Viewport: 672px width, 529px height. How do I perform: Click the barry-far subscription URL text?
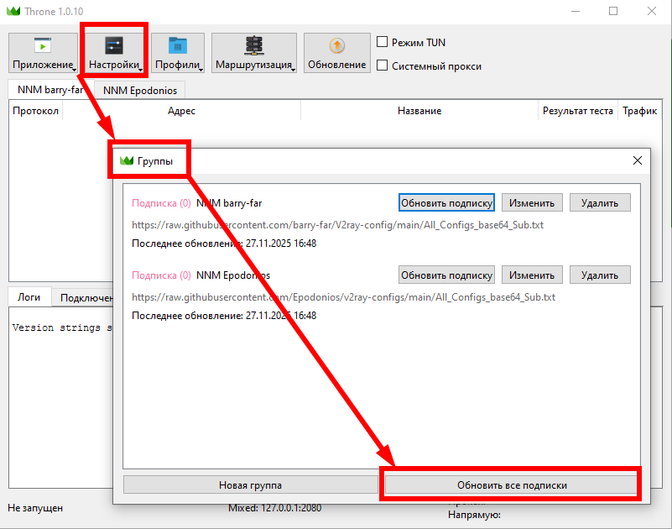[337, 225]
